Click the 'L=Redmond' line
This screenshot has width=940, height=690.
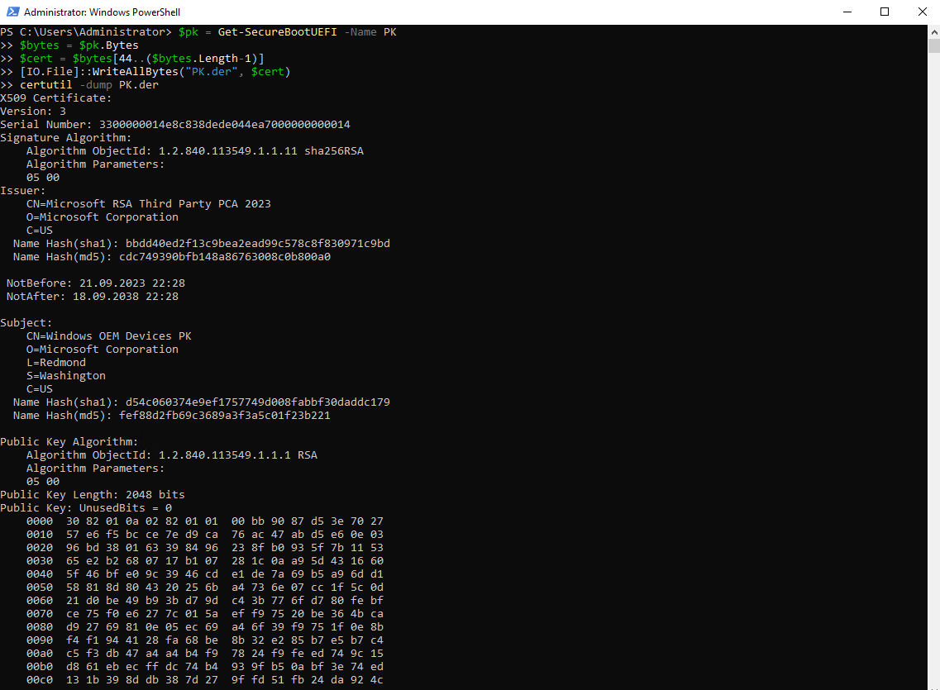pyautogui.click(x=56, y=362)
